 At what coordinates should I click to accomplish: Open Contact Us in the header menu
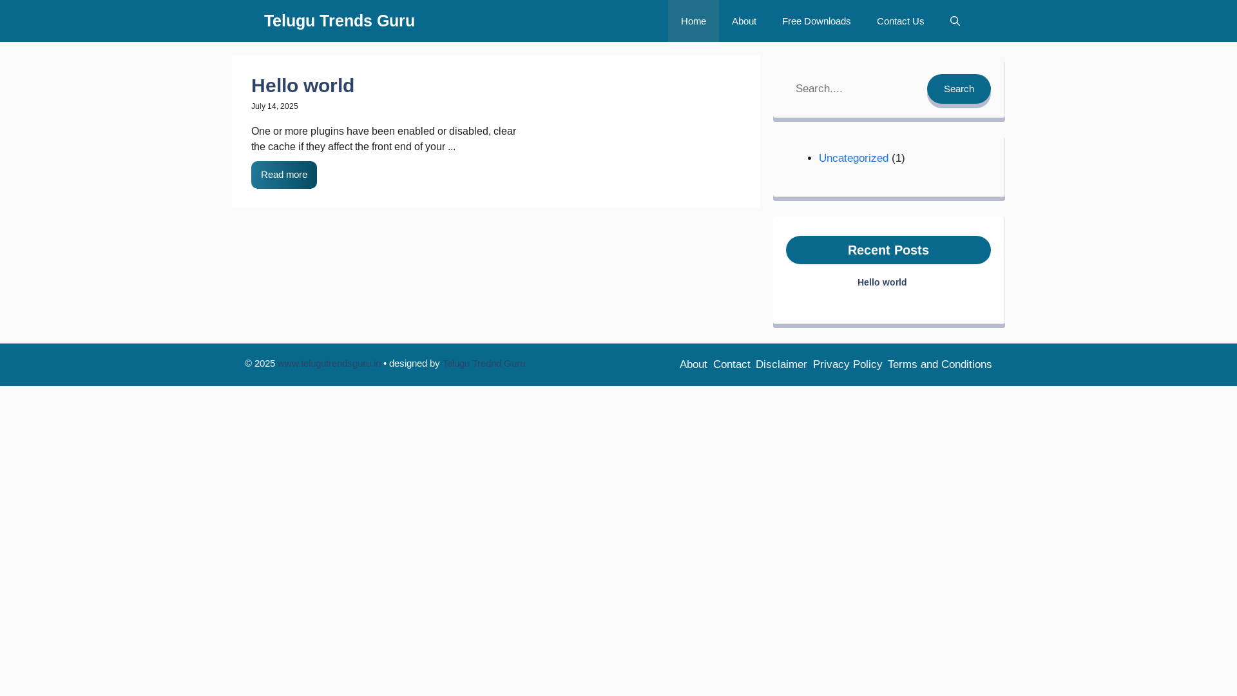[900, 21]
